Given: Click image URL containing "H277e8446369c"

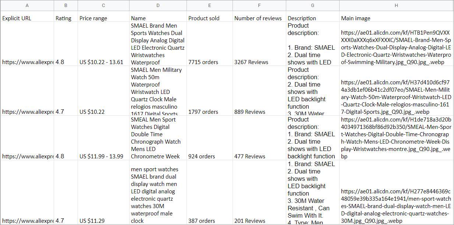Looking at the screenshot, I should (396, 192).
